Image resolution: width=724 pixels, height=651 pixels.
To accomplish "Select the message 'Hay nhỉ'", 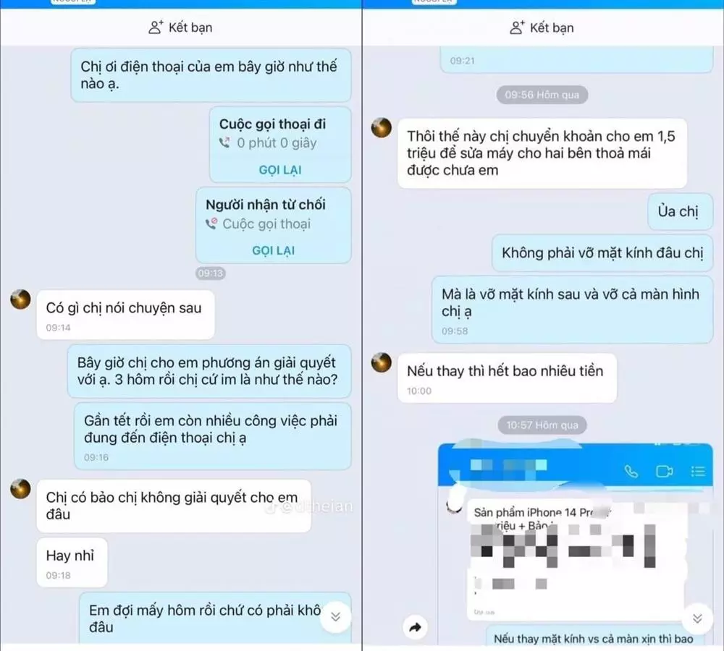I will coord(72,563).
